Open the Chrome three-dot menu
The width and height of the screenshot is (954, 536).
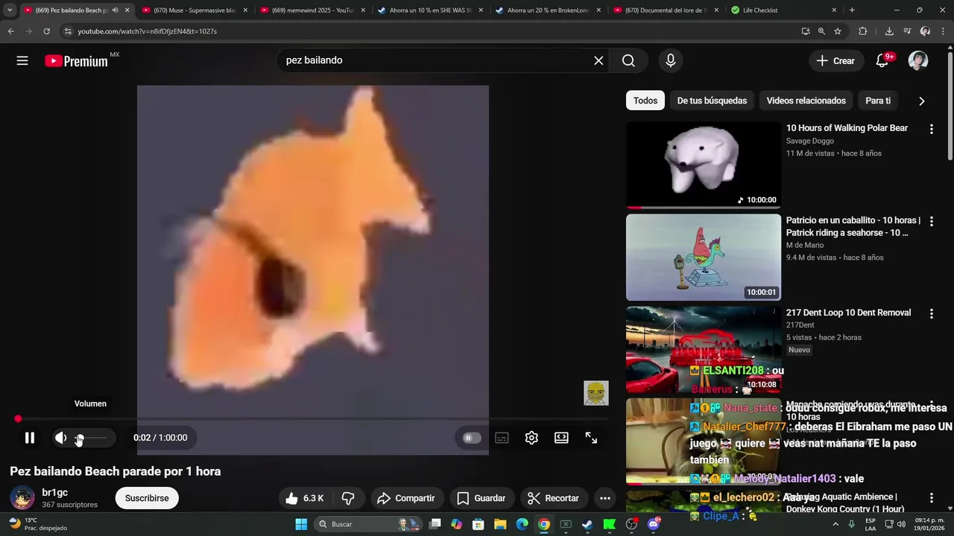[x=943, y=31]
